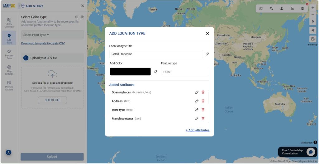Click the cloud upload icon

tap(52, 74)
